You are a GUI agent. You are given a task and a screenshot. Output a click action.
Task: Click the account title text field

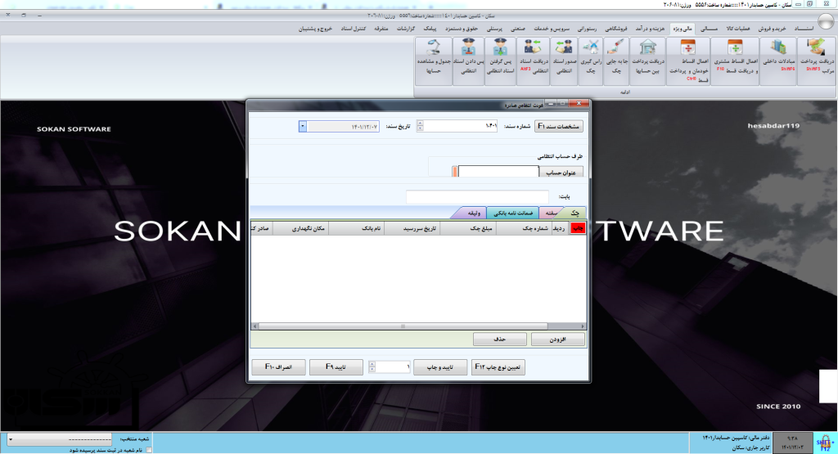498,172
